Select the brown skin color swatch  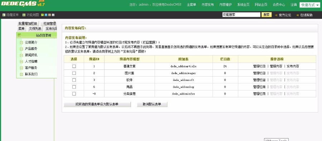click(x=49, y=15)
